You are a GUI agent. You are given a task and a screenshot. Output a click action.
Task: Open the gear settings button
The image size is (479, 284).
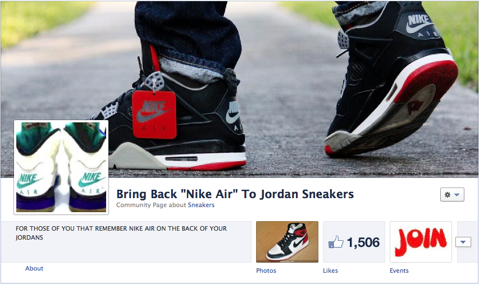[452, 195]
